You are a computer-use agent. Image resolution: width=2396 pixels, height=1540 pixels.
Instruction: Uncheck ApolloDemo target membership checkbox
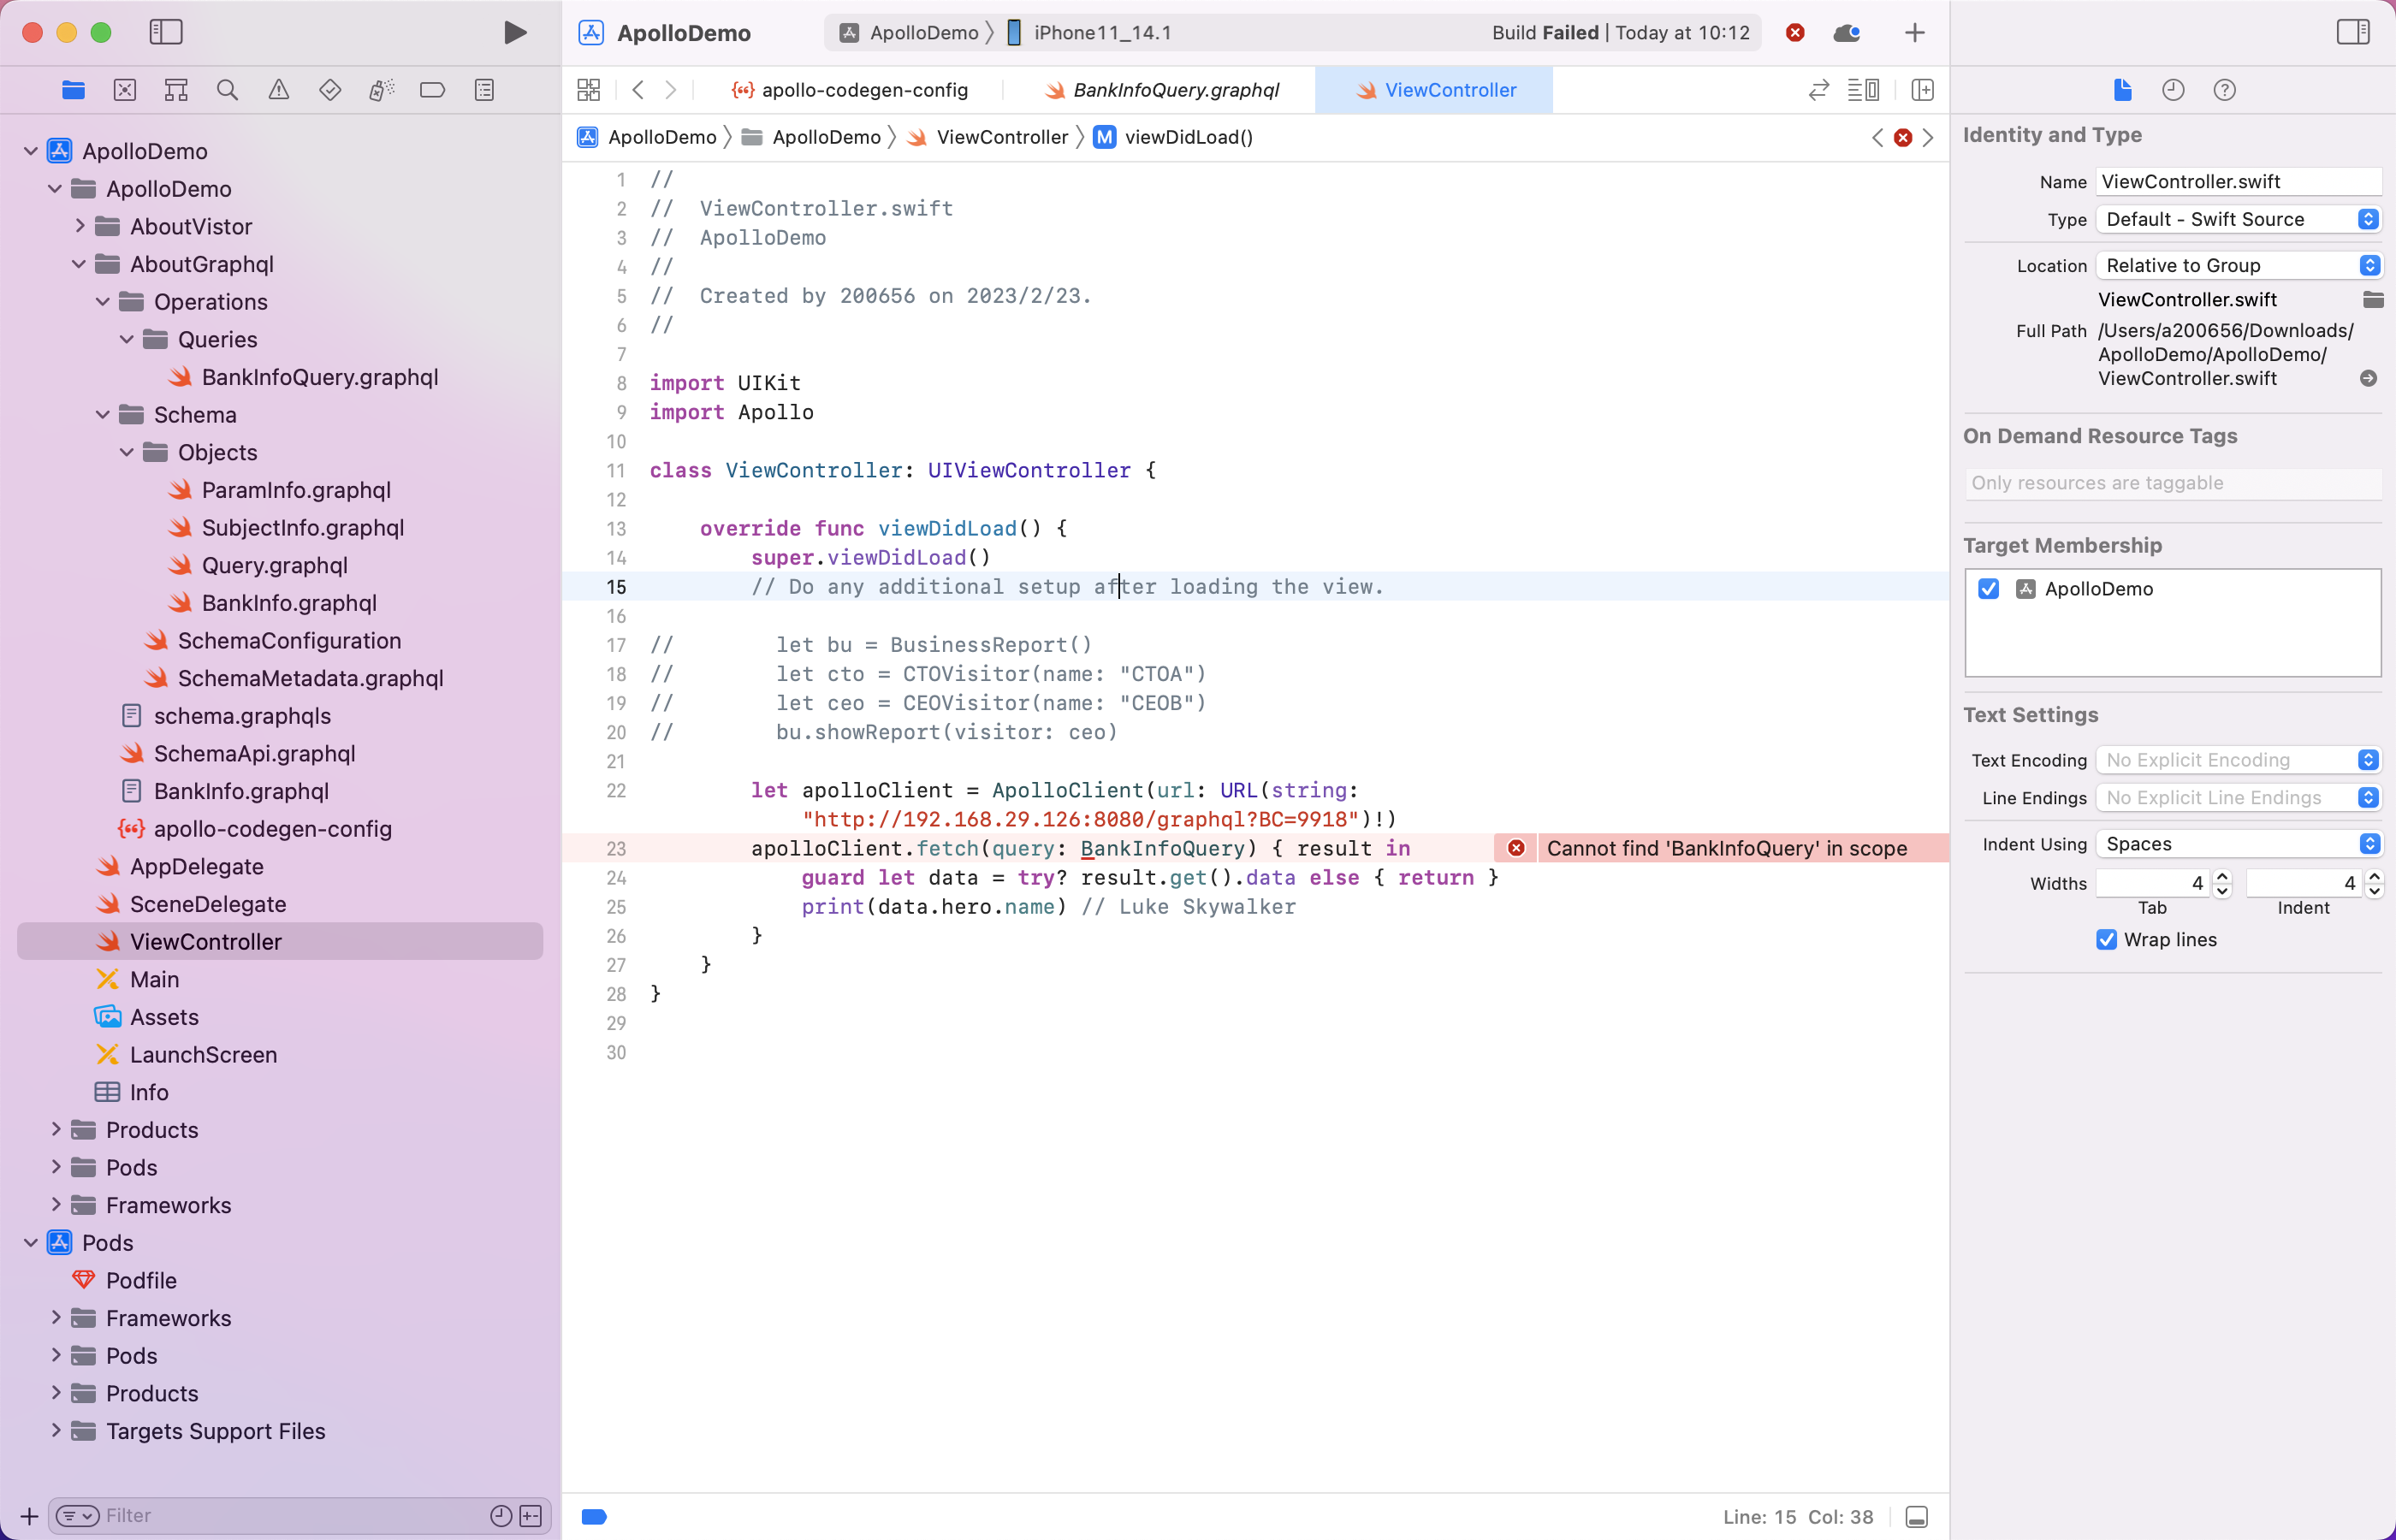(1988, 589)
